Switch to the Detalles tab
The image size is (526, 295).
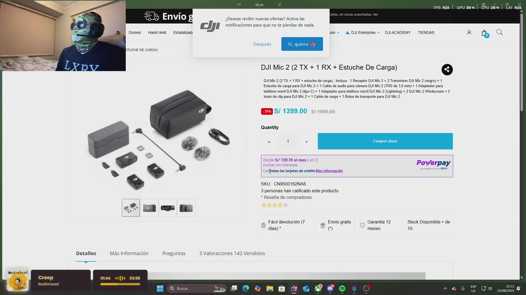pos(86,253)
